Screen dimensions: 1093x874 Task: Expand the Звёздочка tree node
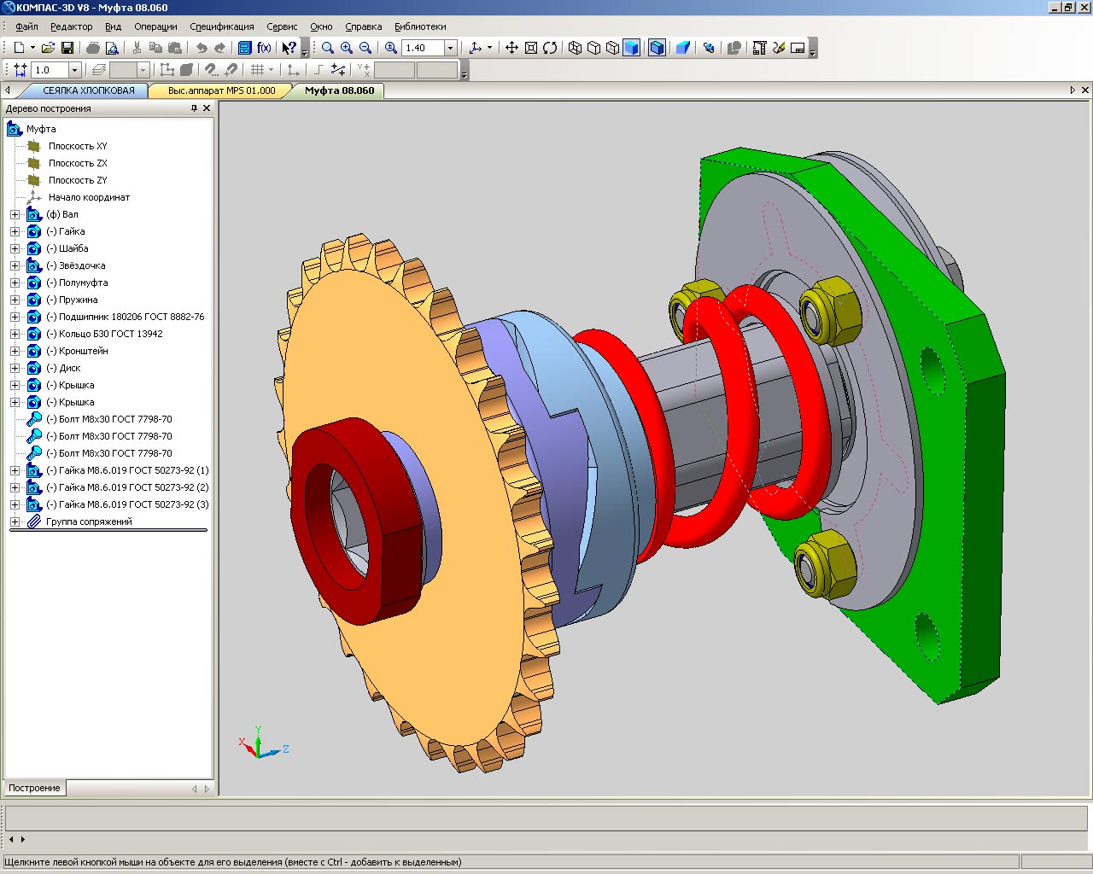pyautogui.click(x=15, y=265)
